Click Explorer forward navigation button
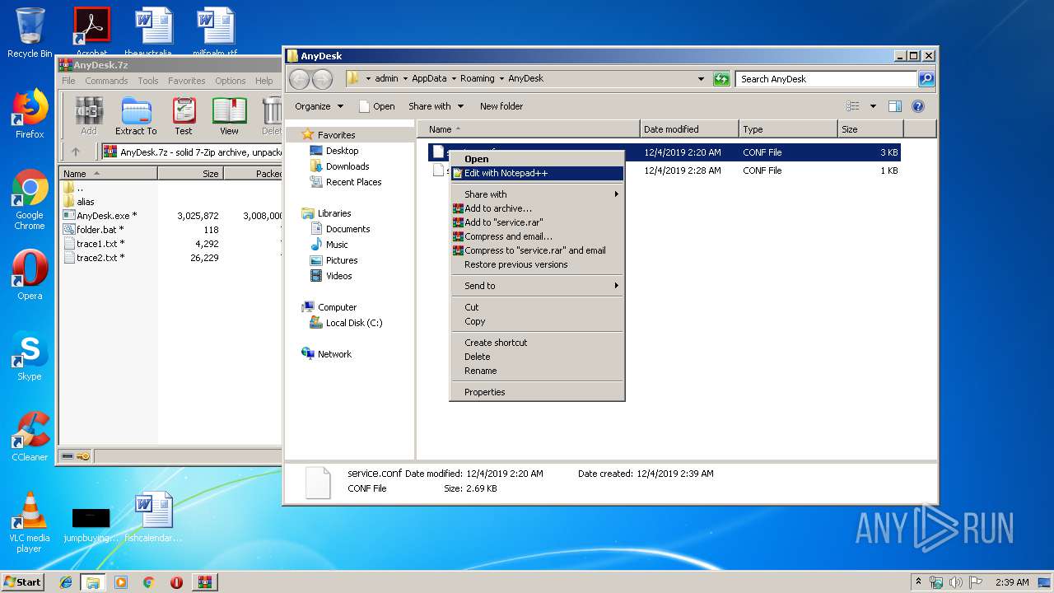The image size is (1054, 593). (322, 79)
